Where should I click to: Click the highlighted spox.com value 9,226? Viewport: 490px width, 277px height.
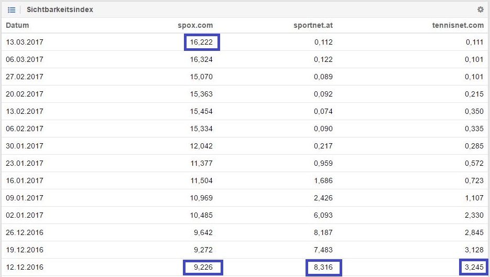203,267
